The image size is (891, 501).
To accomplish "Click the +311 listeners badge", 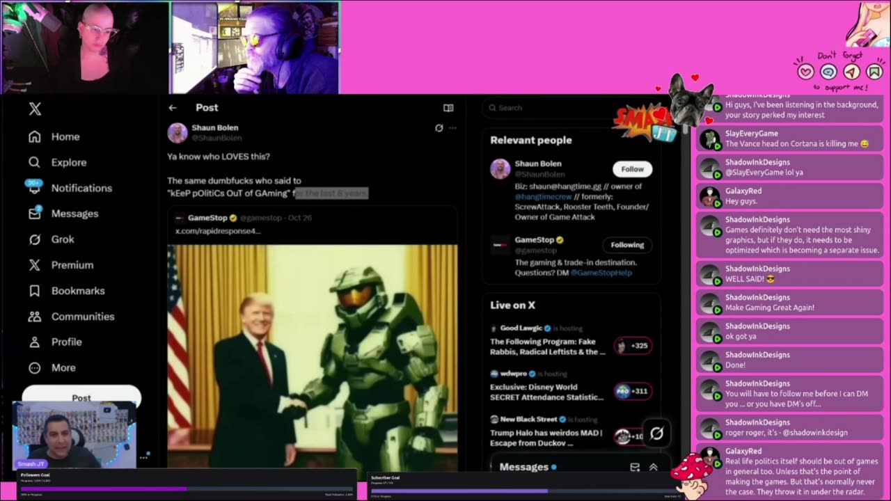I will coord(633,391).
